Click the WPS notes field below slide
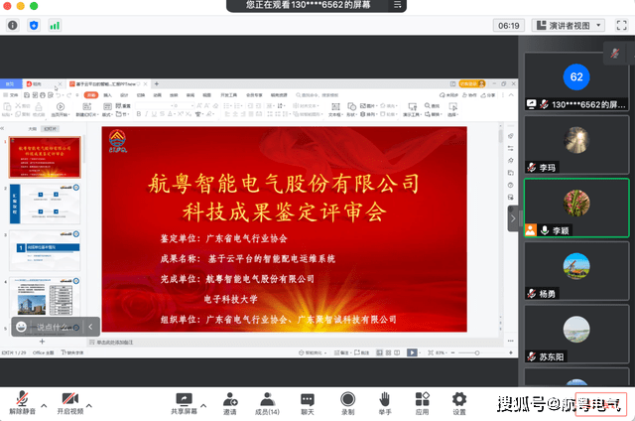 [x=295, y=343]
